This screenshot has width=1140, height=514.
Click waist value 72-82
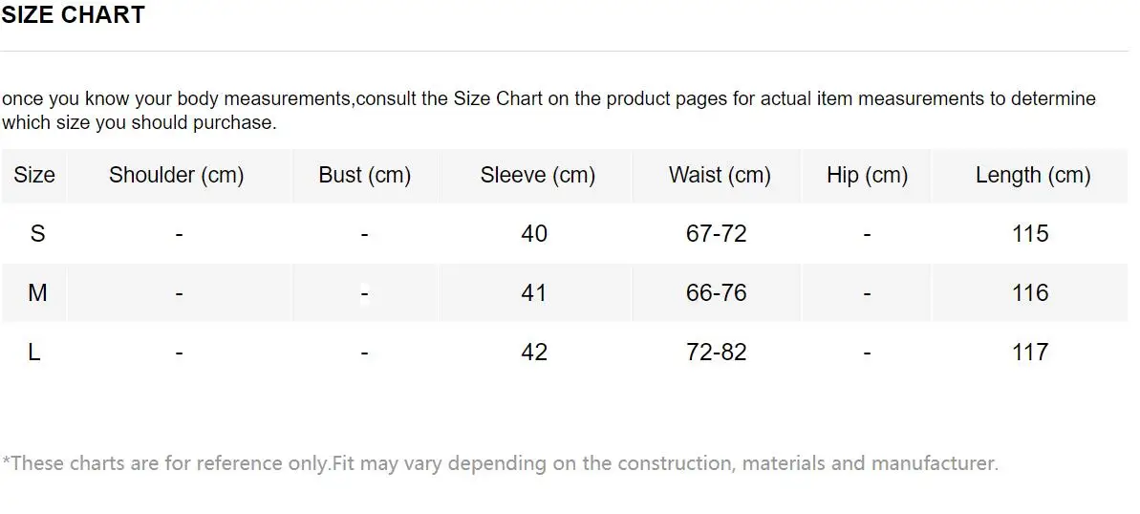point(716,352)
